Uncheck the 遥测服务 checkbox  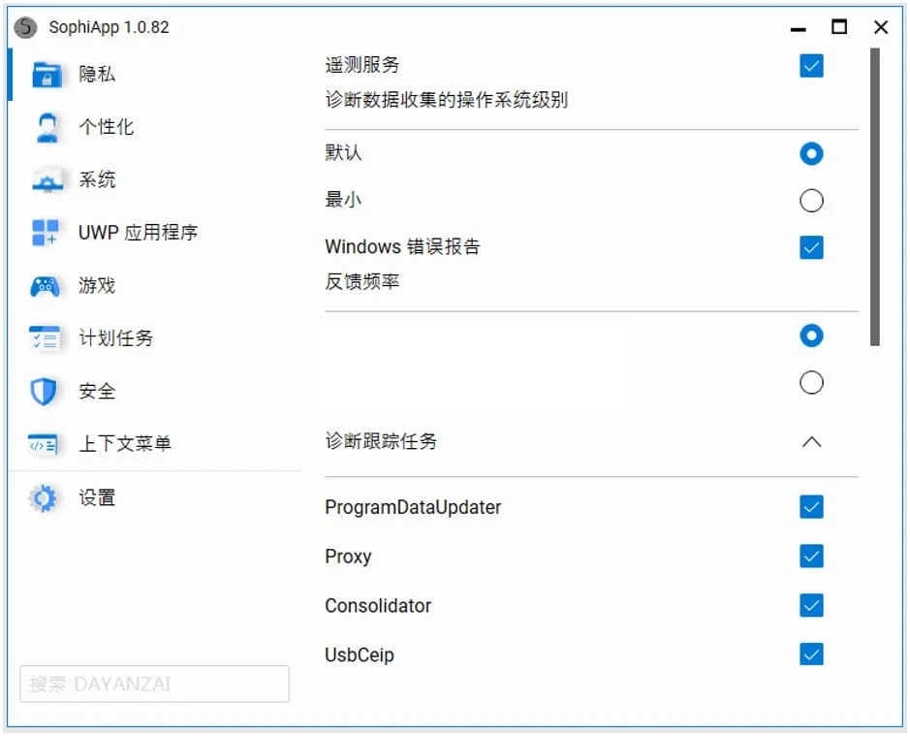point(811,66)
